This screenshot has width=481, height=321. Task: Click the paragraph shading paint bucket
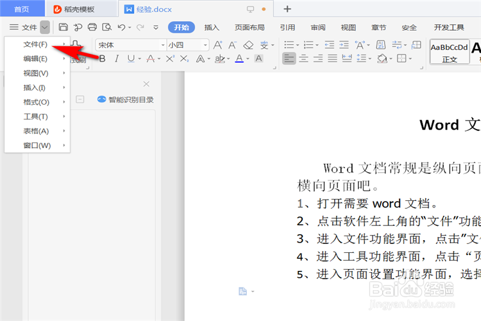[x=382, y=58]
